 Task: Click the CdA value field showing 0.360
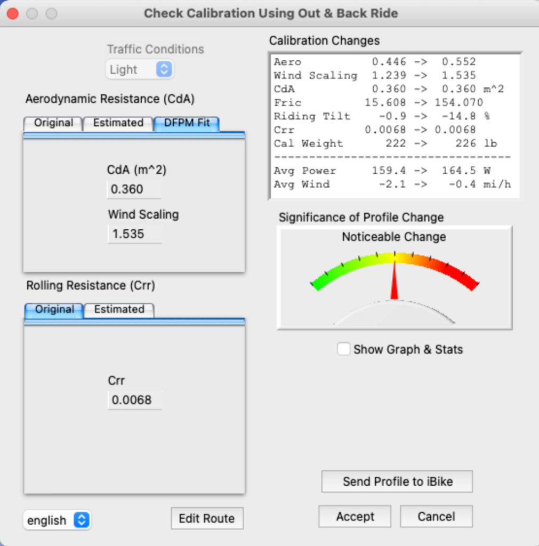(134, 189)
